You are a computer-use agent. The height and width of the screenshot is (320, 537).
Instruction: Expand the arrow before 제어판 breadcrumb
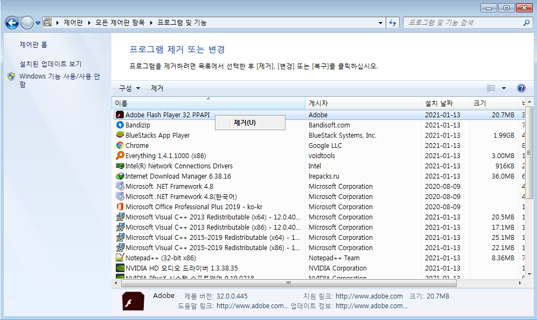point(58,23)
